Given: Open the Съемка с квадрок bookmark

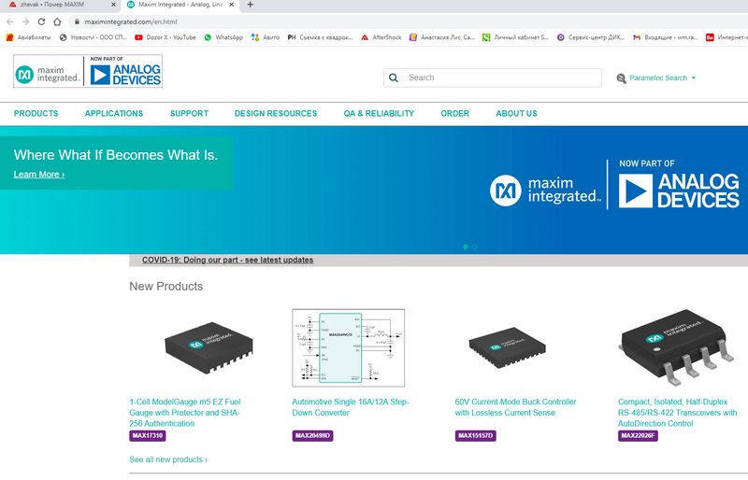Looking at the screenshot, I should 320,37.
